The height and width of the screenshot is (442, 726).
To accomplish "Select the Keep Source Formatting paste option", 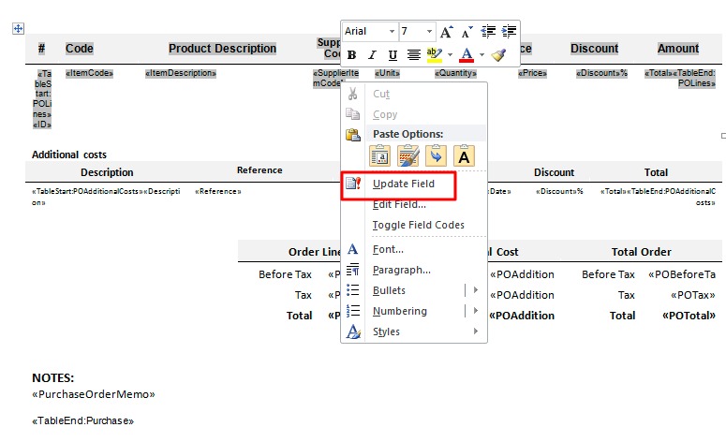I will pyautogui.click(x=379, y=155).
